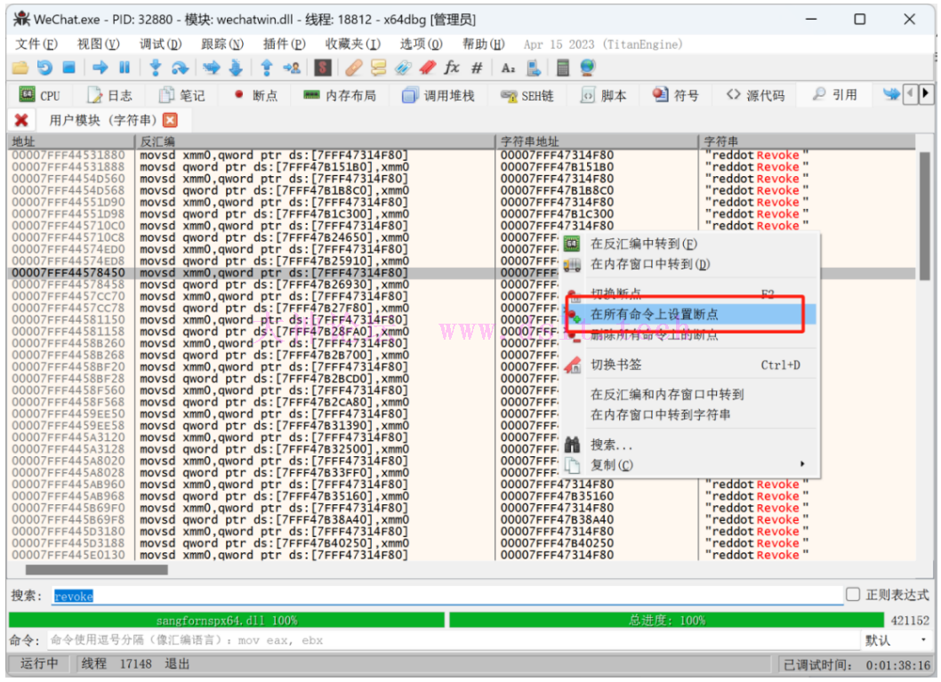Screen dimensions: 941x682
Task: Open the 跟踪(N) menu
Action: 222,44
